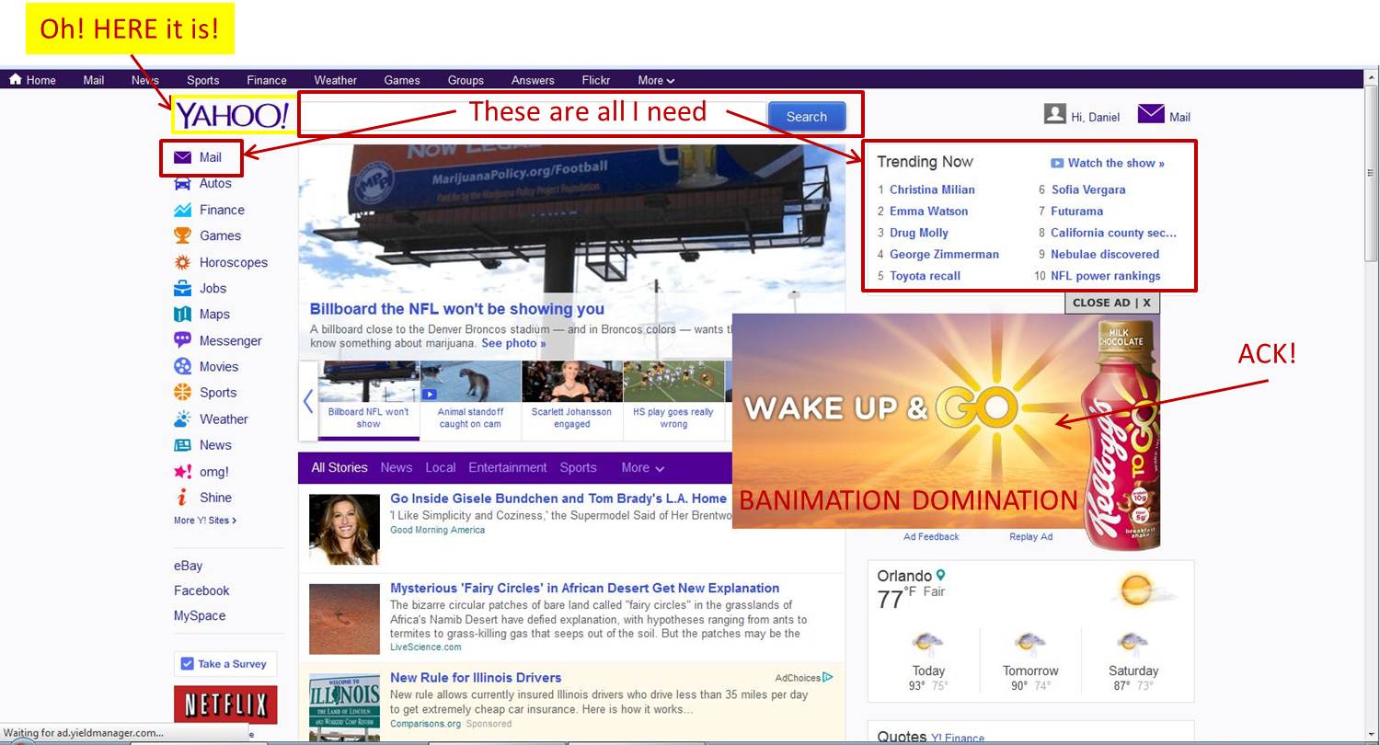Open Tomorrow's weather forecast
The width and height of the screenshot is (1380, 745).
click(x=1030, y=659)
